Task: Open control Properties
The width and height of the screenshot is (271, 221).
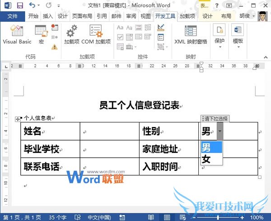Action: tap(161, 37)
